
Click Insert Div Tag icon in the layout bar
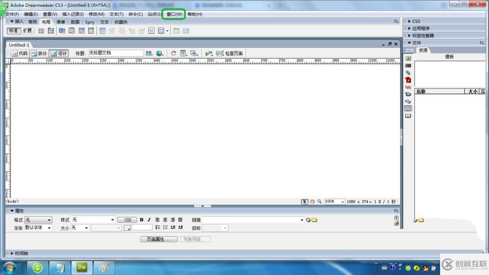click(x=41, y=31)
